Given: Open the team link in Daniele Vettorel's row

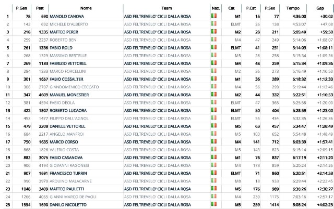Looking at the screenshot, I should 158,126.
